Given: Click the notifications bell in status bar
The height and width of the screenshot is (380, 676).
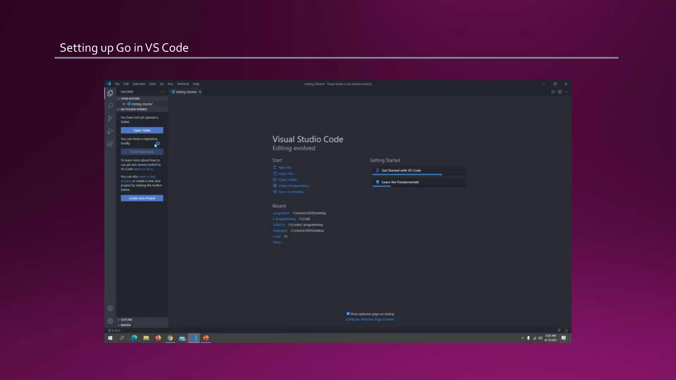Looking at the screenshot, I should point(566,331).
